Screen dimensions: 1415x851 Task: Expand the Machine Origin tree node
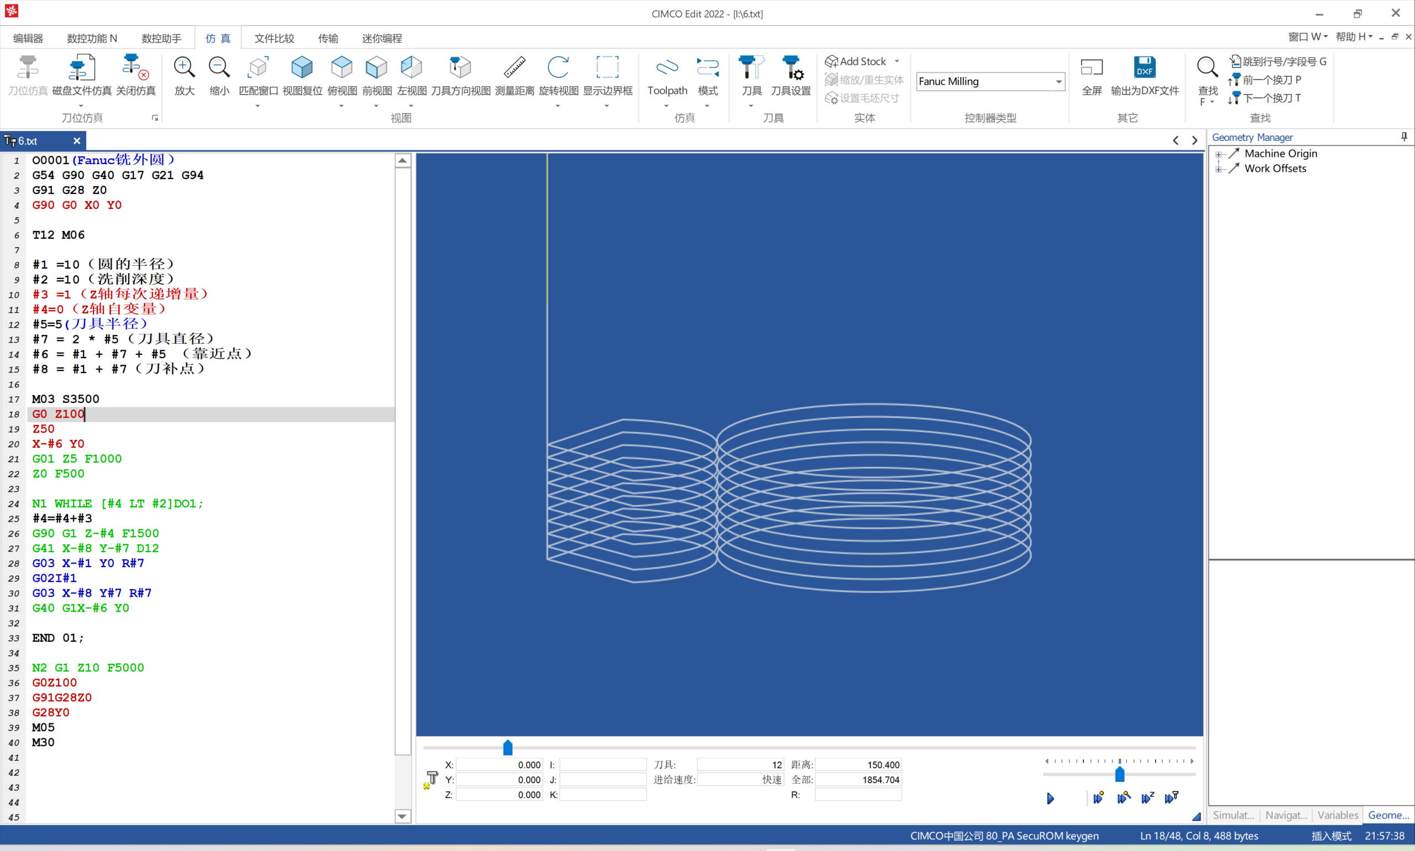tap(1218, 154)
